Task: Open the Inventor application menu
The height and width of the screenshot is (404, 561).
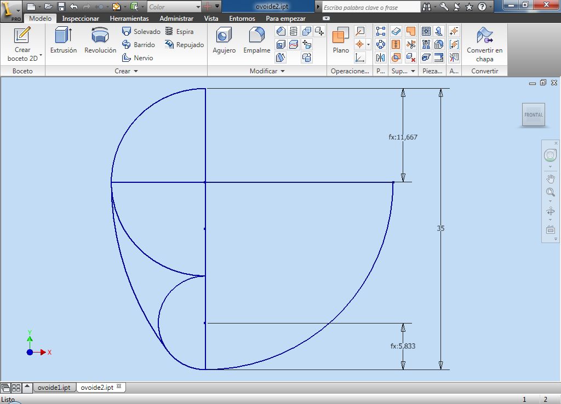Action: (x=11, y=11)
